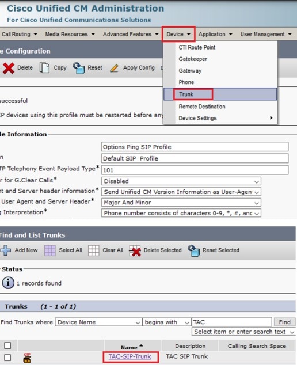Click the Copy pages icon
This screenshot has height=365, width=297.
(x=44, y=68)
